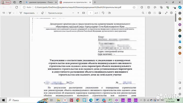Open Browser essentials heart icon
The image size is (183, 103).
pyautogui.click(x=167, y=7)
